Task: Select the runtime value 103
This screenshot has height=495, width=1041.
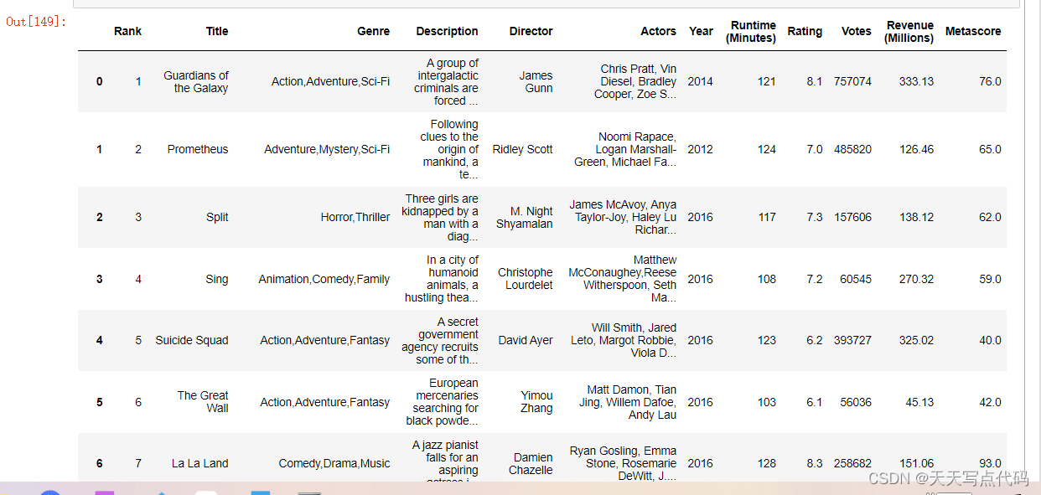Action: click(766, 403)
